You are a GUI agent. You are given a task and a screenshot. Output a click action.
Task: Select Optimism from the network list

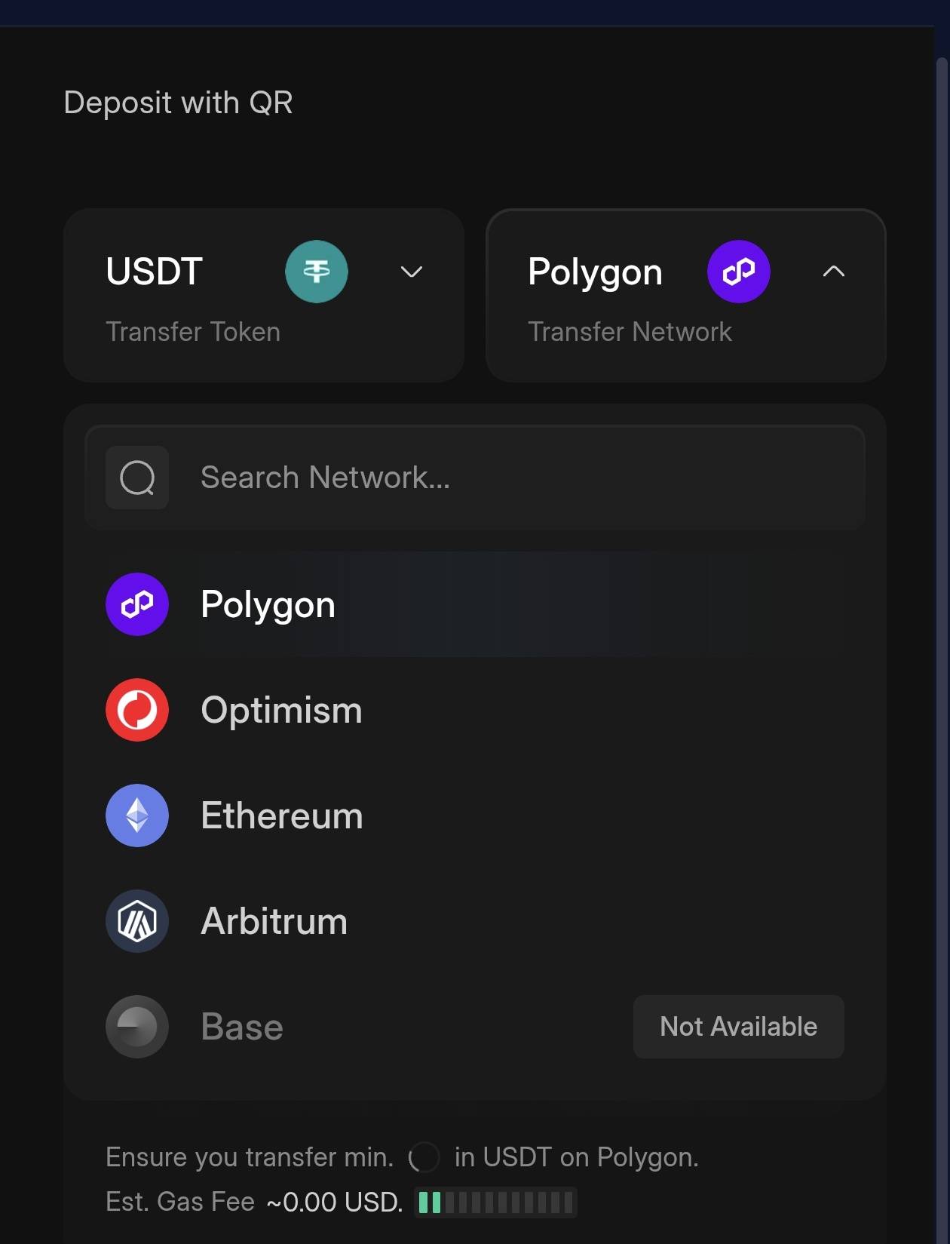tap(475, 710)
